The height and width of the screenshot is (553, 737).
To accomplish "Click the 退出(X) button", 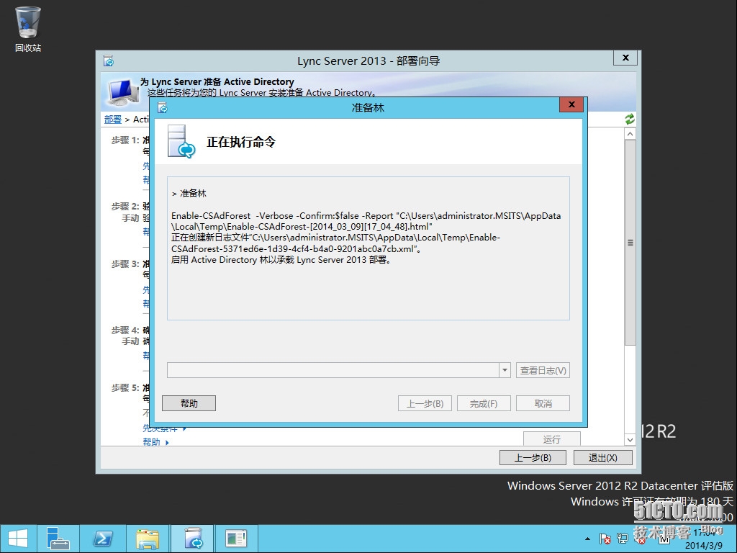I will pos(602,457).
